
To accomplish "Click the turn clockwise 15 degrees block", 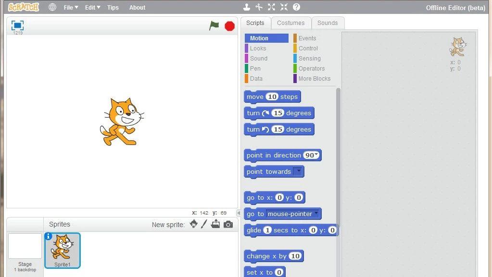I will coord(279,113).
